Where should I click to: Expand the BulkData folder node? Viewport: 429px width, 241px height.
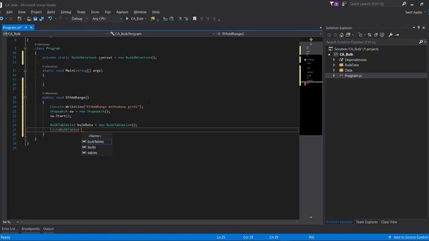(x=334, y=65)
